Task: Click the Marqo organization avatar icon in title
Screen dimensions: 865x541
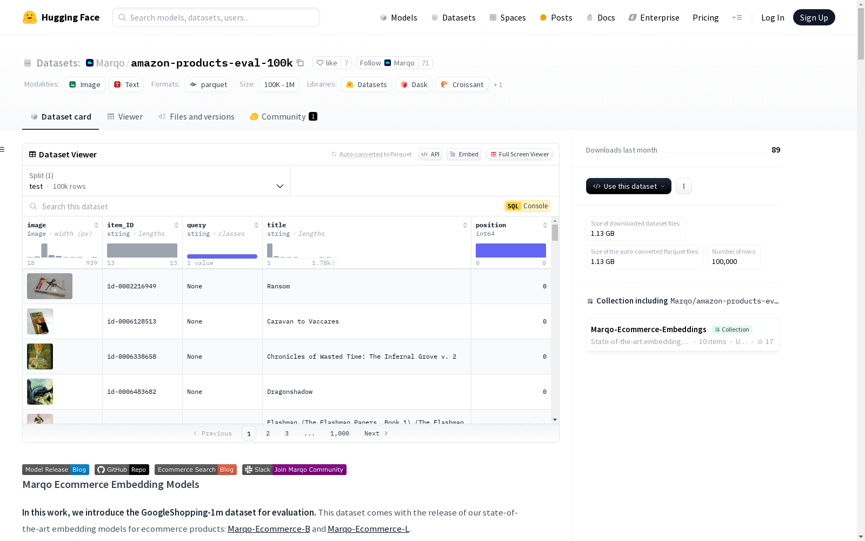Action: [90, 63]
